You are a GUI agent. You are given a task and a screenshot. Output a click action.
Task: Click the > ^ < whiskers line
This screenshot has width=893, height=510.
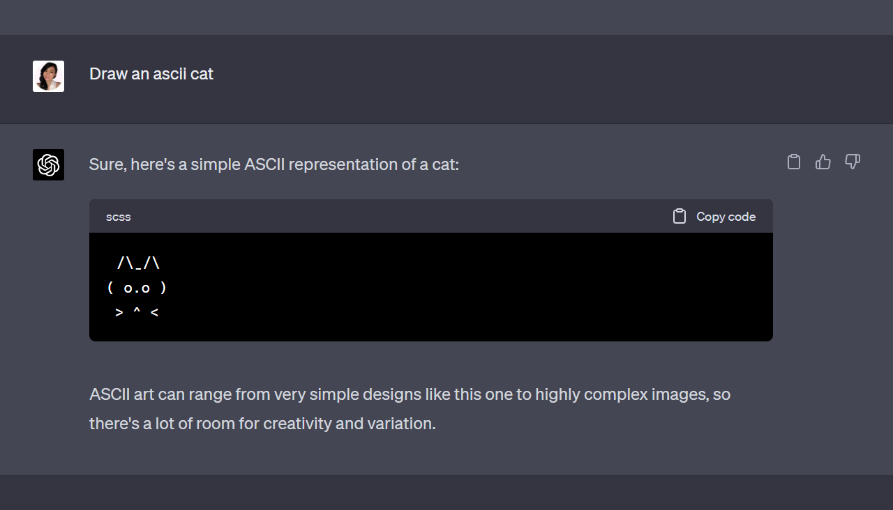137,312
